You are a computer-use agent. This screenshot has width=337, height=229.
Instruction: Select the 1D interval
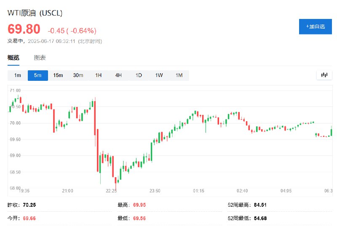(x=139, y=75)
